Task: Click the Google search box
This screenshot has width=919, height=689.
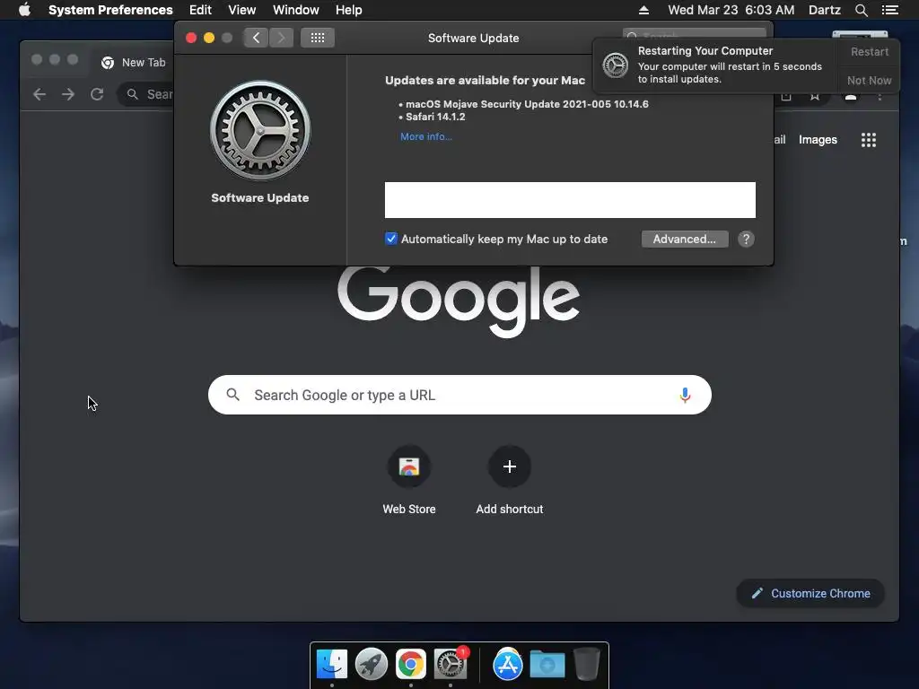Action: coord(459,395)
